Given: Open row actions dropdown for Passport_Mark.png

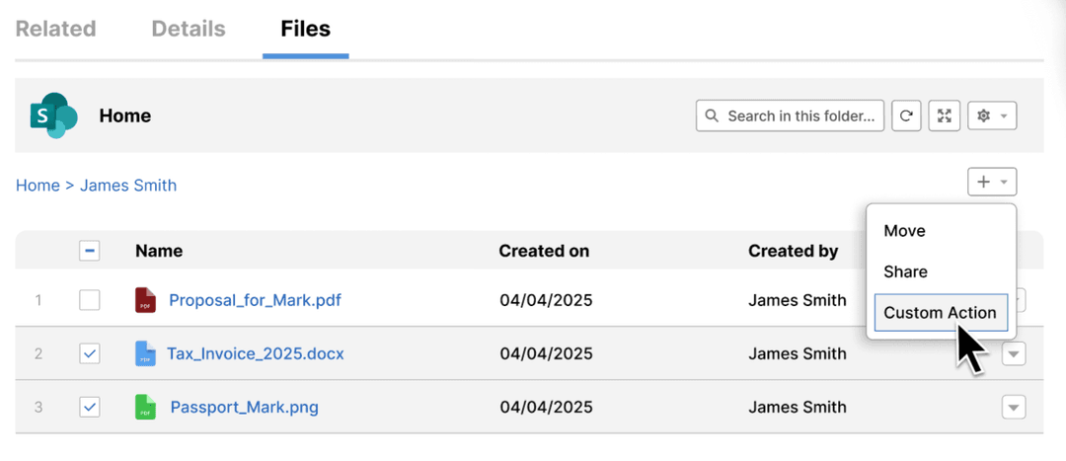Looking at the screenshot, I should pyautogui.click(x=1014, y=408).
